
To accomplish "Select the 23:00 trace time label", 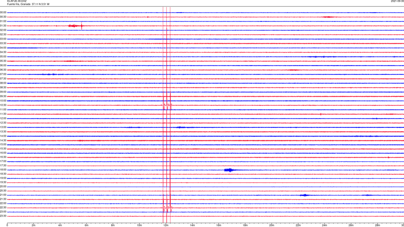I will tap(3, 211).
